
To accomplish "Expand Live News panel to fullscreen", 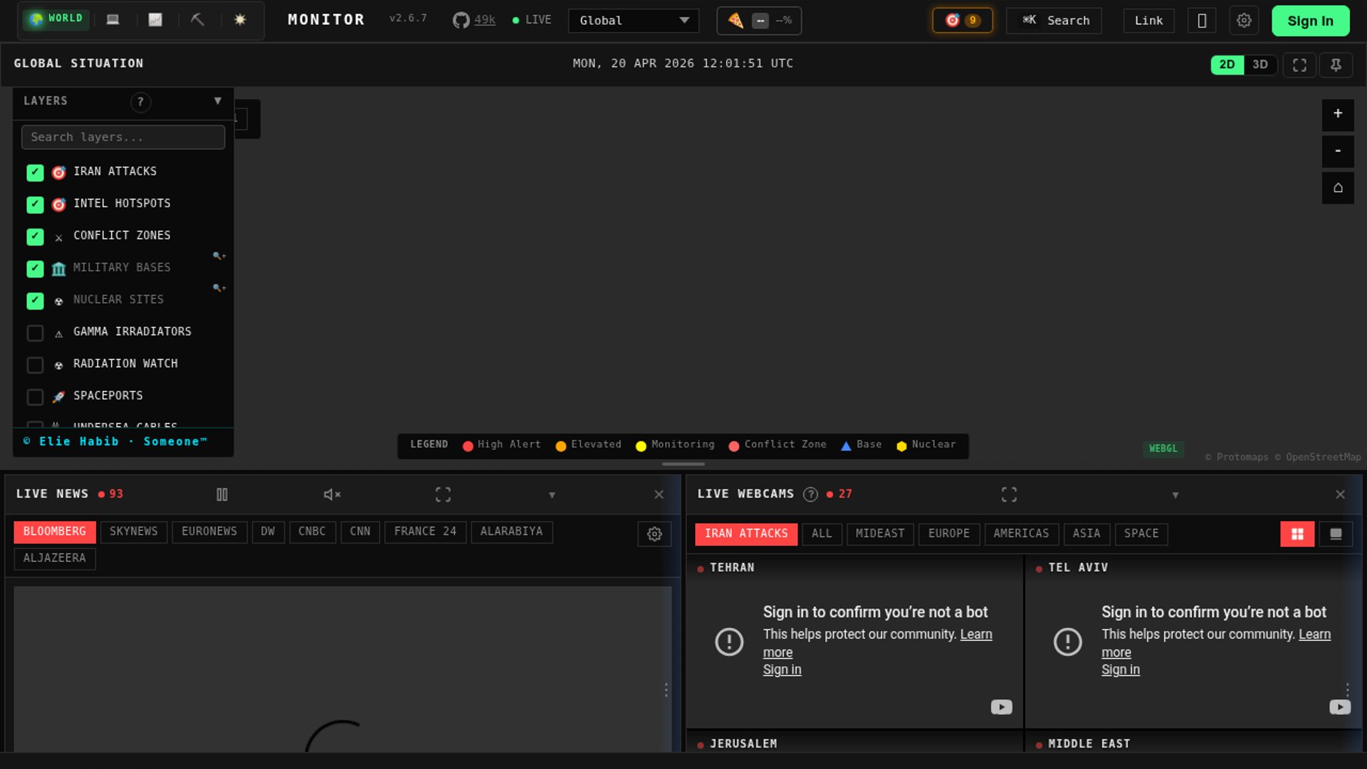I will (443, 494).
